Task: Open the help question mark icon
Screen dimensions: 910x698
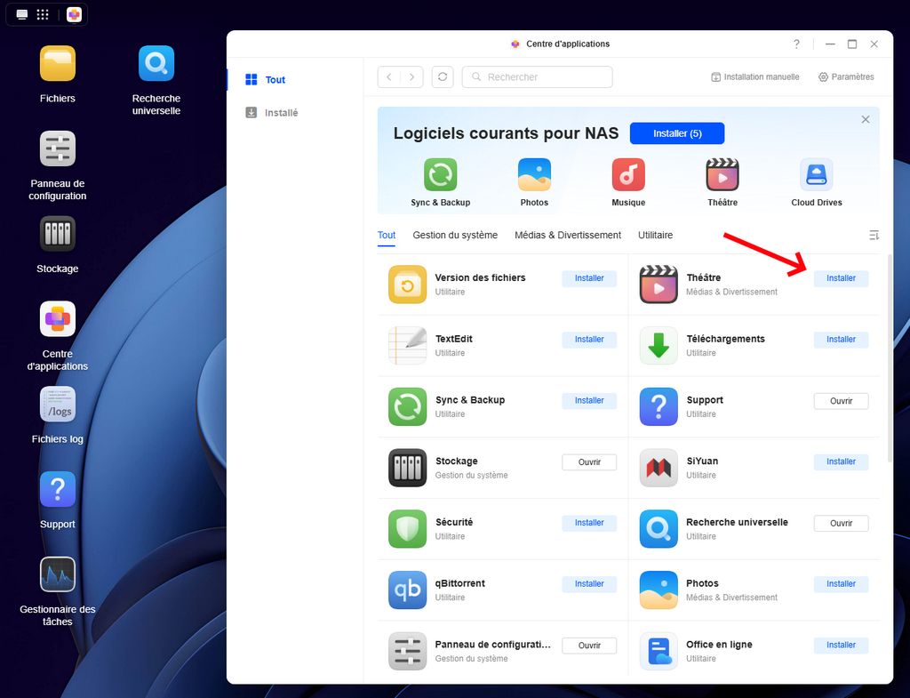Action: [x=796, y=44]
